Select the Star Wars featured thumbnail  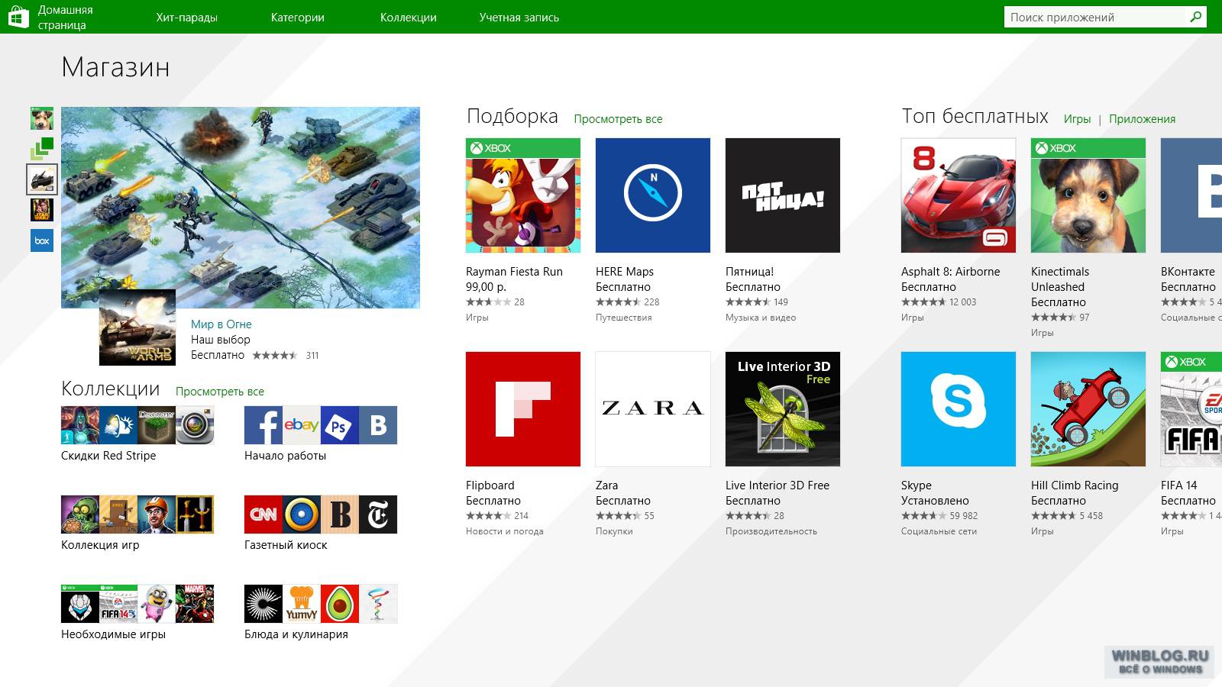tap(42, 210)
